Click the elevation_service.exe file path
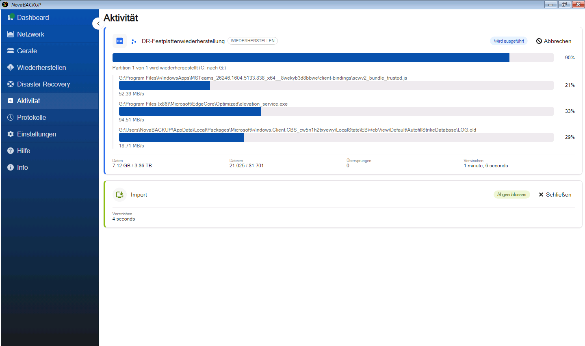This screenshot has width=585, height=346. pyautogui.click(x=203, y=104)
